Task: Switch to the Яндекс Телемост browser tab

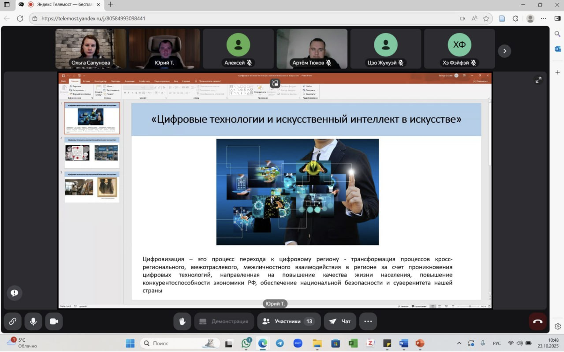Action: tap(64, 5)
